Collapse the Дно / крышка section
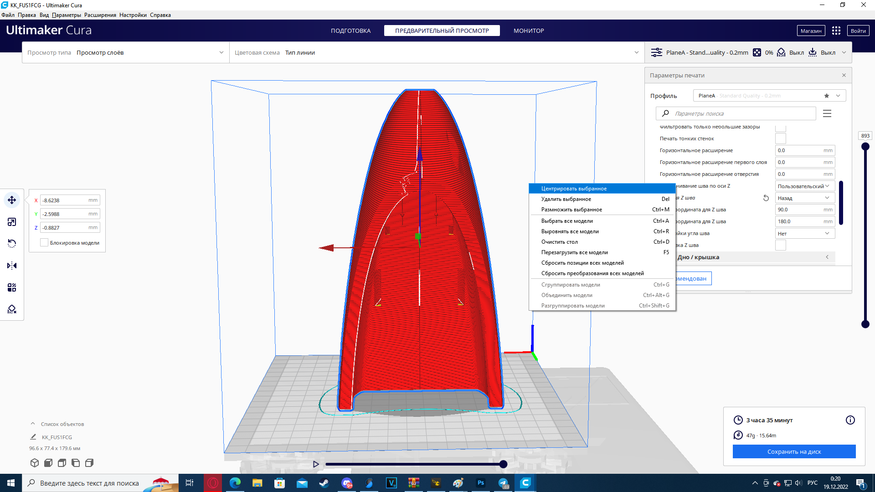The image size is (875, 492). pyautogui.click(x=827, y=257)
